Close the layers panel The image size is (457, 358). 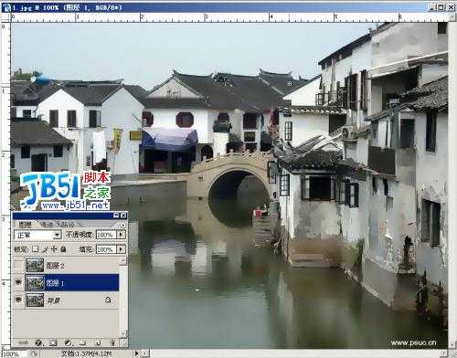pos(123,216)
